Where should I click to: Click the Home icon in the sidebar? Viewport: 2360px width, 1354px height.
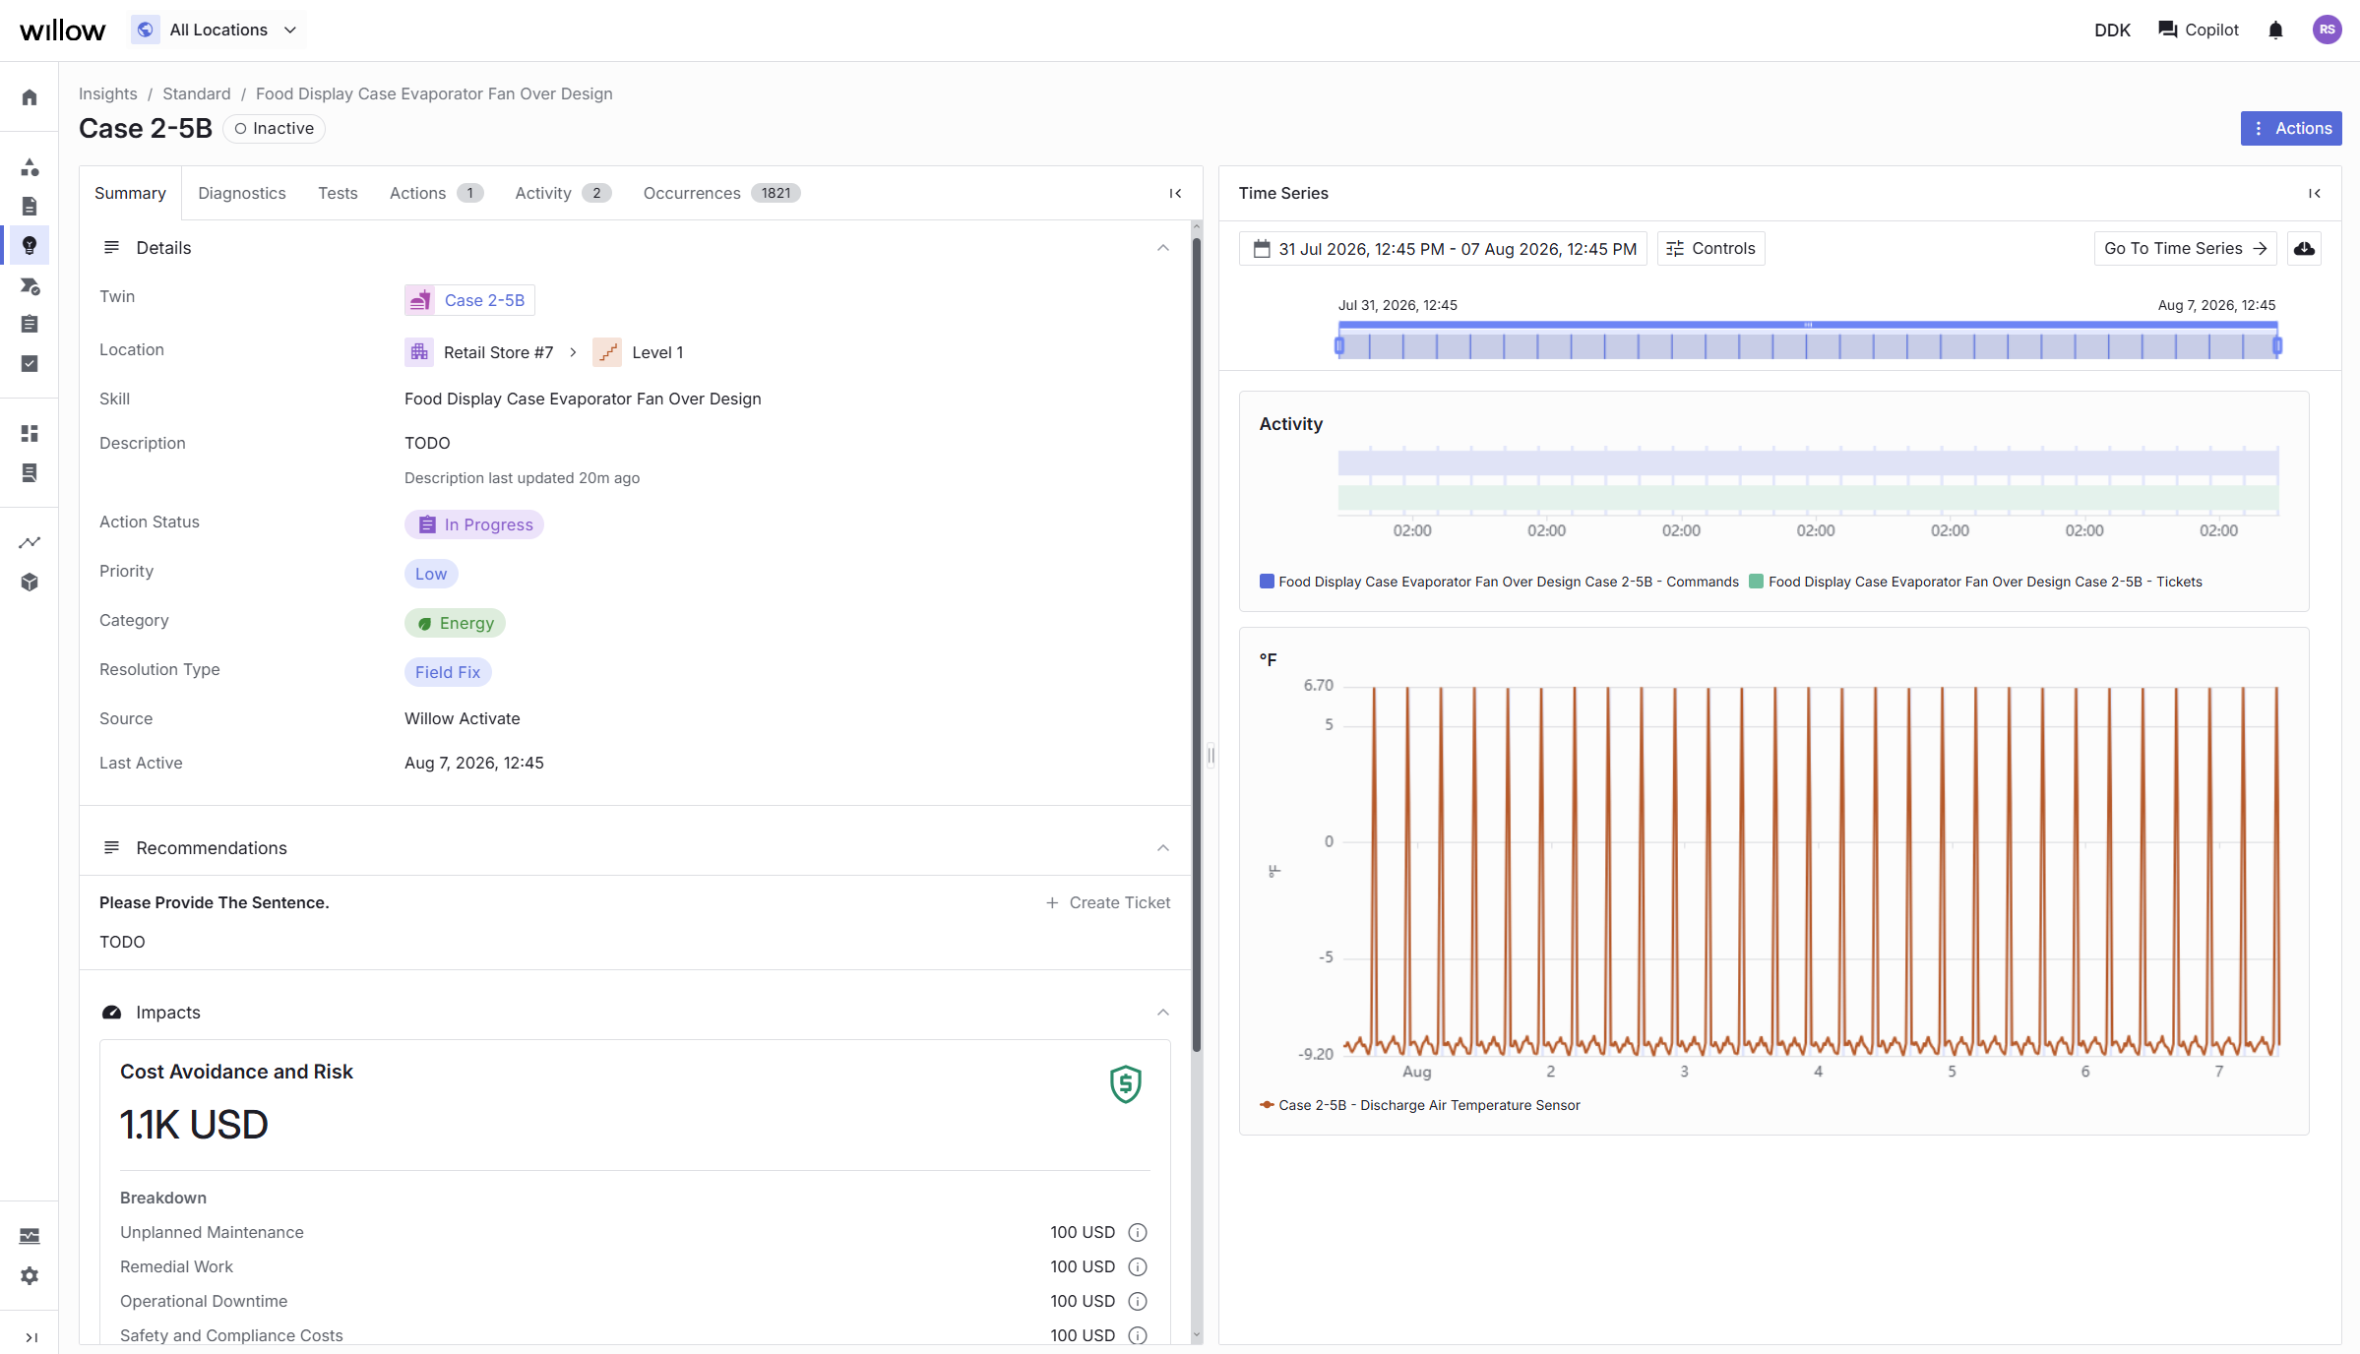(x=30, y=97)
